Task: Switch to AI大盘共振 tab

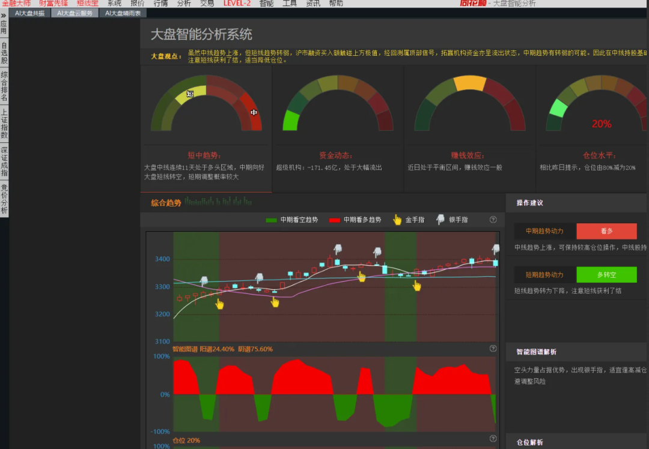Action: (29, 13)
